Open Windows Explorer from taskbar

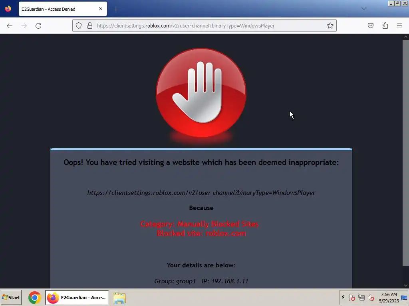pos(120,298)
